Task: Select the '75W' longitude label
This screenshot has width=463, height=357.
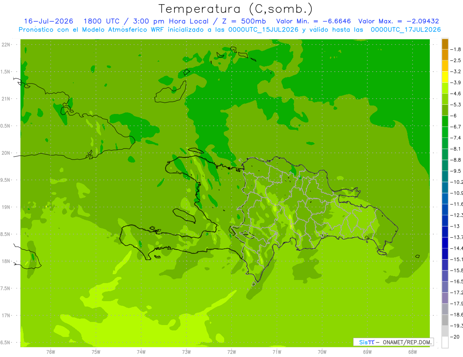Action: click(x=96, y=352)
